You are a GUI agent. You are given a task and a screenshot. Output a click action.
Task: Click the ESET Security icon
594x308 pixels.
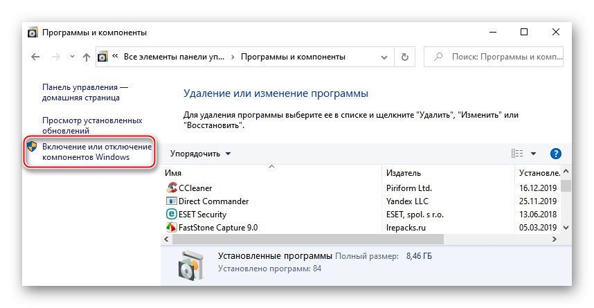[172, 214]
